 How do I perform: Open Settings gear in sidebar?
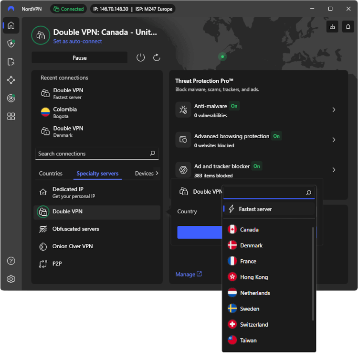pyautogui.click(x=11, y=279)
